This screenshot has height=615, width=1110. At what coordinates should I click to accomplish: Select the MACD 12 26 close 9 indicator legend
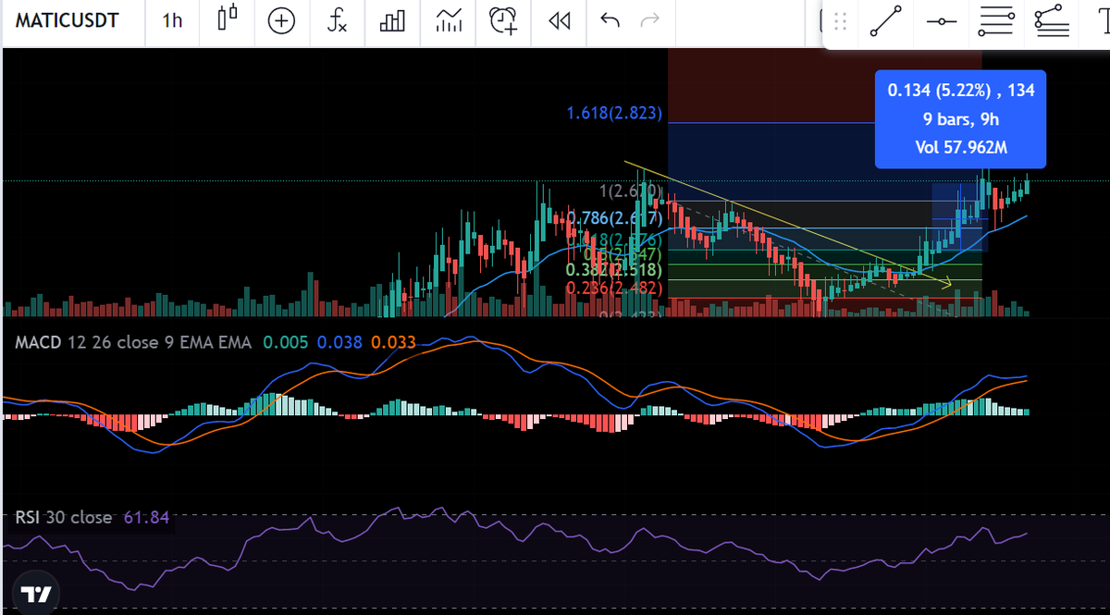click(x=133, y=342)
